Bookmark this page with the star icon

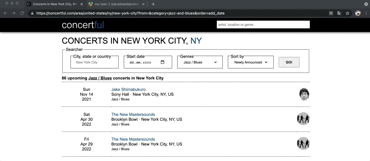[x=348, y=13]
